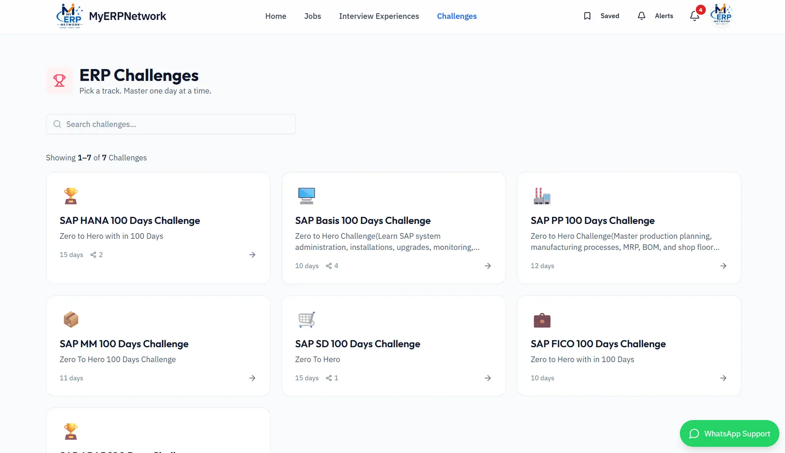Click share icon on SAP HANA card
785x453 pixels.
[93, 255]
